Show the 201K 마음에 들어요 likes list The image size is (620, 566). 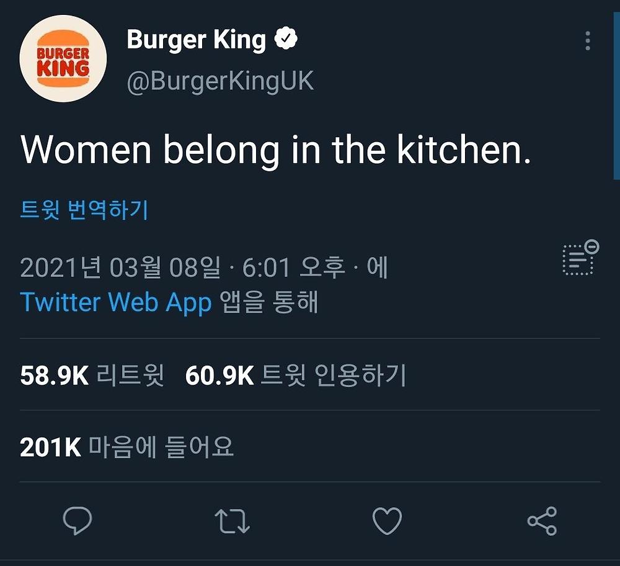[126, 447]
